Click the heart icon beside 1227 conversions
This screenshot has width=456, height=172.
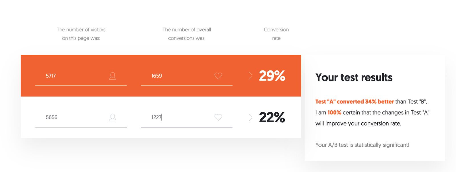point(218,117)
